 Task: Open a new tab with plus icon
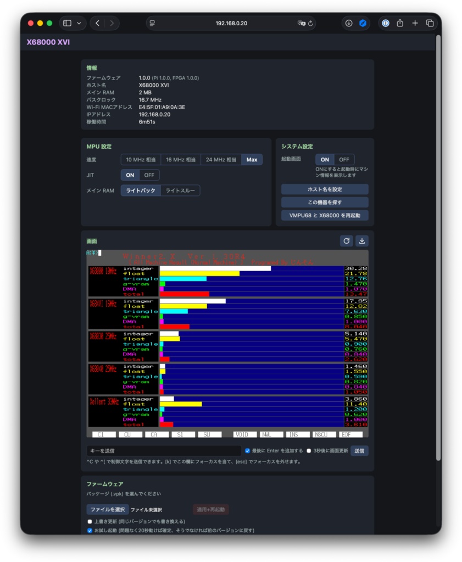415,23
